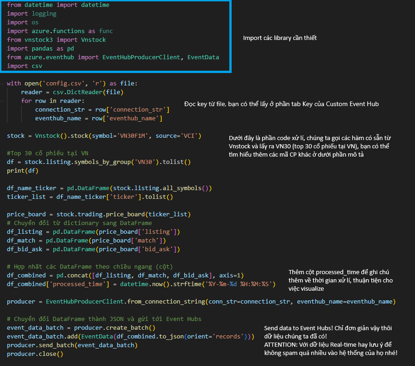Click the 'producer.close()' line

tap(35, 354)
